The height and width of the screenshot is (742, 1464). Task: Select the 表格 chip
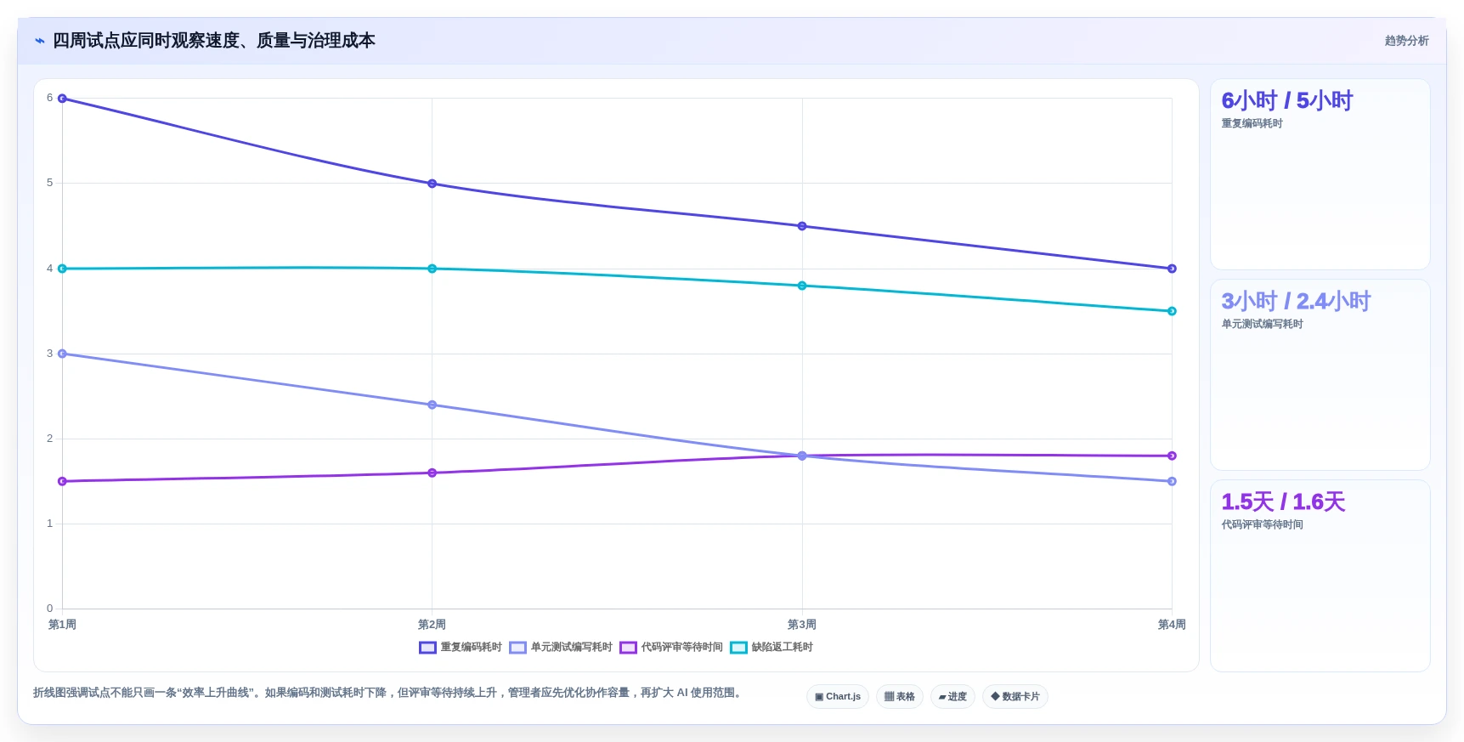pos(899,697)
